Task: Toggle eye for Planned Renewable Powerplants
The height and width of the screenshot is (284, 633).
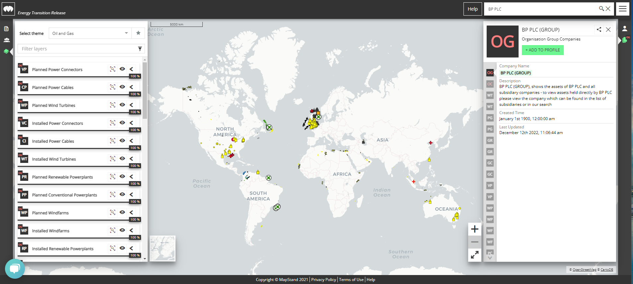Action: (x=122, y=177)
